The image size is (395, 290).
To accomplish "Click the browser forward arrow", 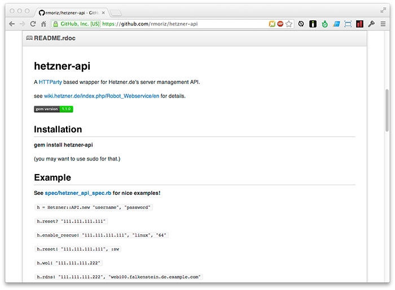I will click(22, 24).
